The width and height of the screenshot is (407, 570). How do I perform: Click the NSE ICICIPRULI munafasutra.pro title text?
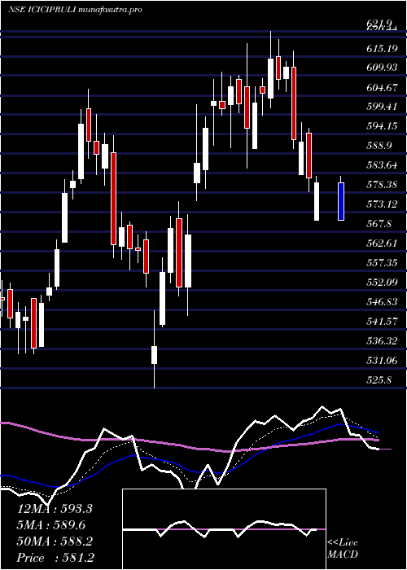click(75, 10)
